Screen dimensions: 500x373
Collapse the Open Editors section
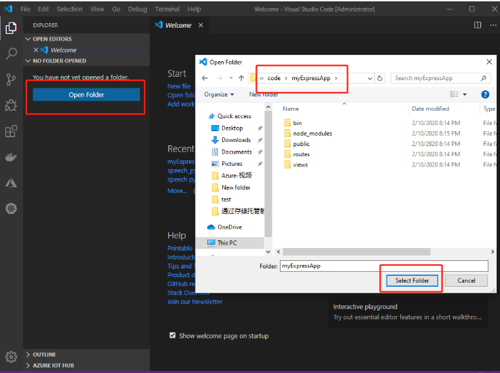pyautogui.click(x=28, y=39)
